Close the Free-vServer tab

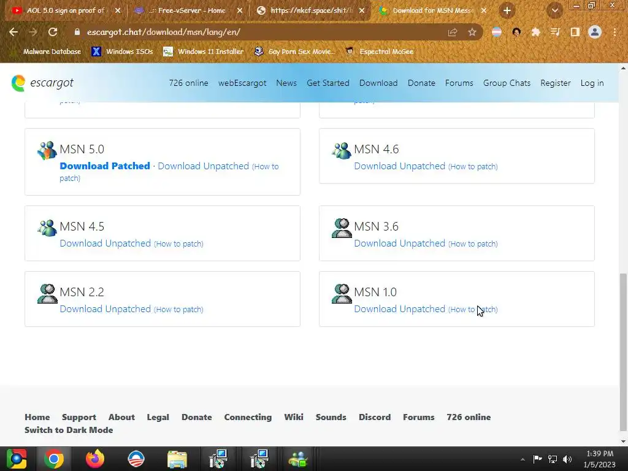(x=240, y=11)
